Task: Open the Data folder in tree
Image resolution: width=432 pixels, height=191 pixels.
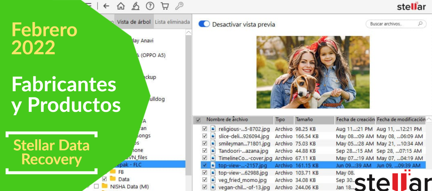Action: [124, 179]
